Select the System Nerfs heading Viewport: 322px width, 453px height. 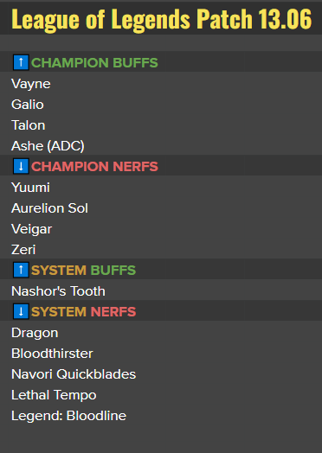click(x=83, y=312)
